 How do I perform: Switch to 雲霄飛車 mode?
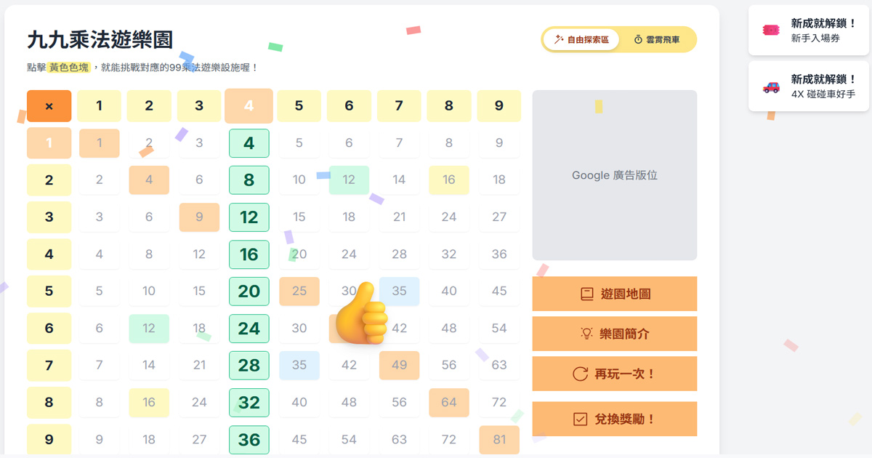pos(657,39)
